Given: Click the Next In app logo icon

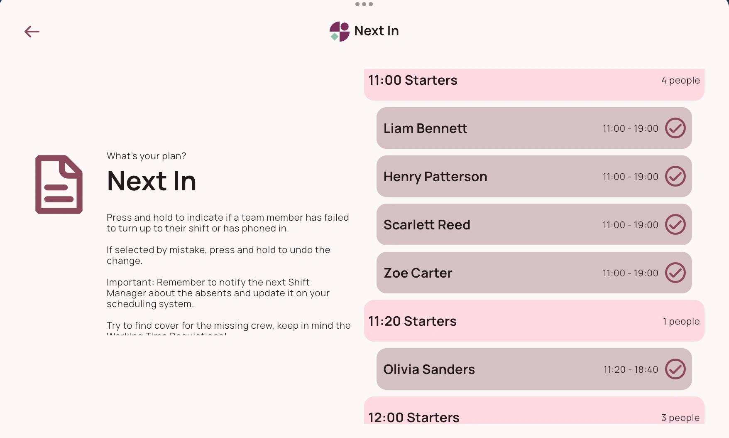Looking at the screenshot, I should point(340,32).
